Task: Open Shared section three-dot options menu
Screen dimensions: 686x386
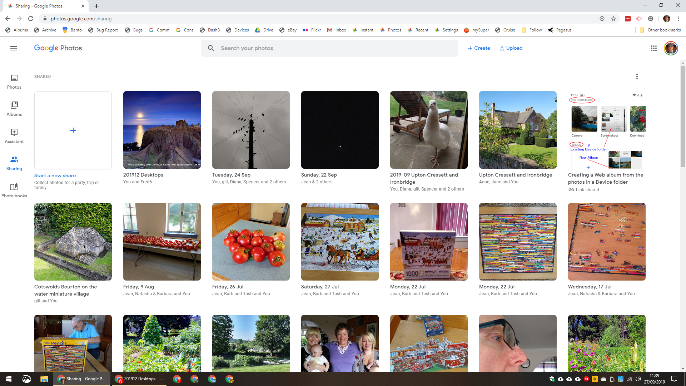Action: tap(637, 76)
